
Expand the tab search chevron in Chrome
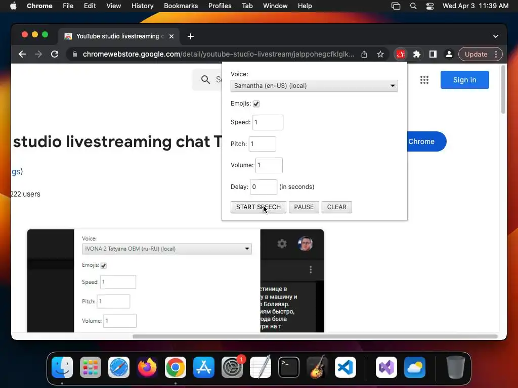pos(496,36)
